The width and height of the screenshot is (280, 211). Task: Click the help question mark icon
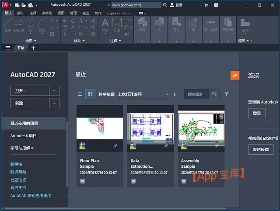[216, 5]
